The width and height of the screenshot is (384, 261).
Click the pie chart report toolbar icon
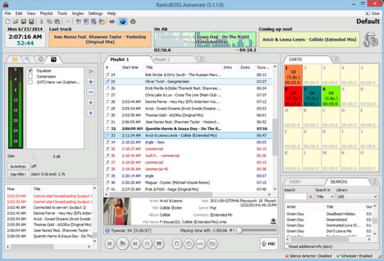tap(112, 21)
